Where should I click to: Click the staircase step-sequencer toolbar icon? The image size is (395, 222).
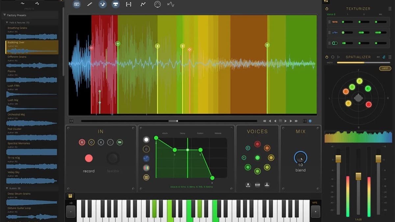pyautogui.click(x=90, y=4)
